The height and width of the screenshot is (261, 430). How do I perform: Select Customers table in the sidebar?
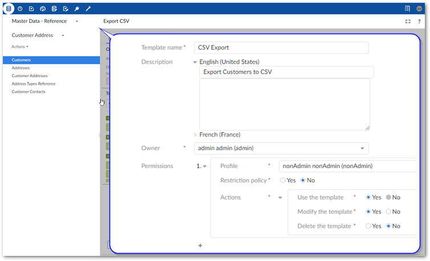click(x=51, y=60)
